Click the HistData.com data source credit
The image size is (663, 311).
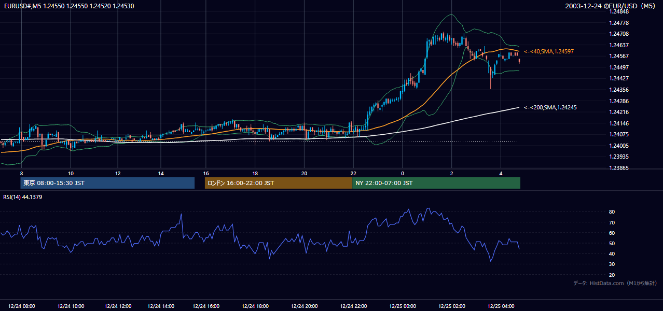pyautogui.click(x=615, y=283)
